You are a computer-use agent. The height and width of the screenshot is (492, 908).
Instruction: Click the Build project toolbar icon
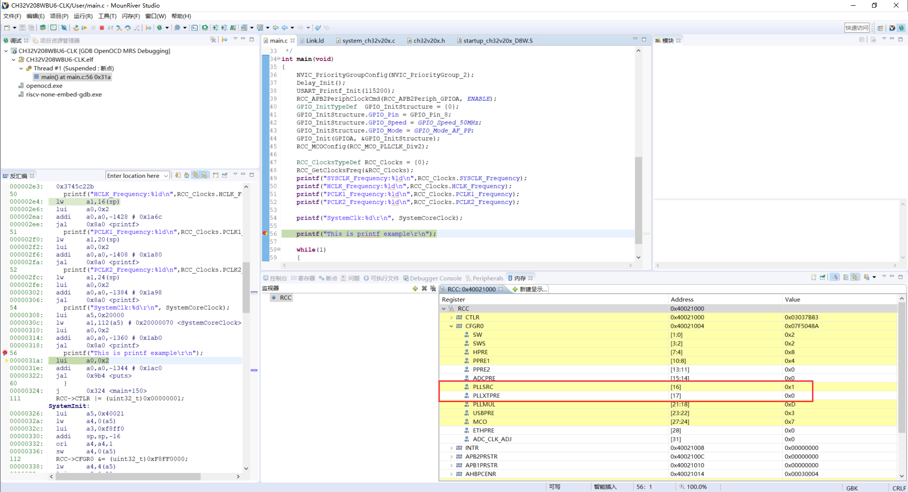[43, 28]
